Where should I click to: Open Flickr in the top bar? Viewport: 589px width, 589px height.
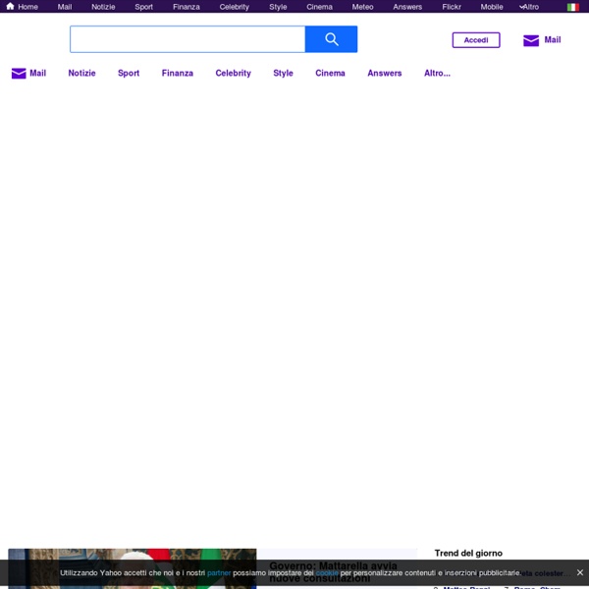pyautogui.click(x=452, y=7)
